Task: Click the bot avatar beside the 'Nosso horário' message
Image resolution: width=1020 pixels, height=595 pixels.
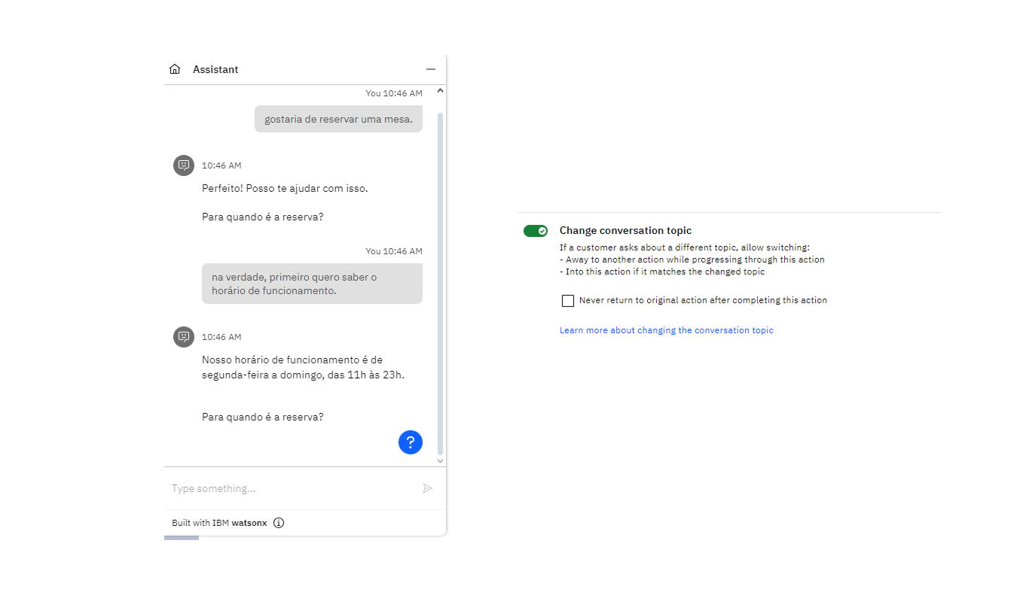Action: pos(184,337)
